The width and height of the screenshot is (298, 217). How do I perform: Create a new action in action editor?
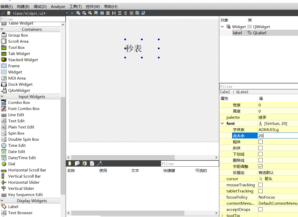click(x=70, y=164)
